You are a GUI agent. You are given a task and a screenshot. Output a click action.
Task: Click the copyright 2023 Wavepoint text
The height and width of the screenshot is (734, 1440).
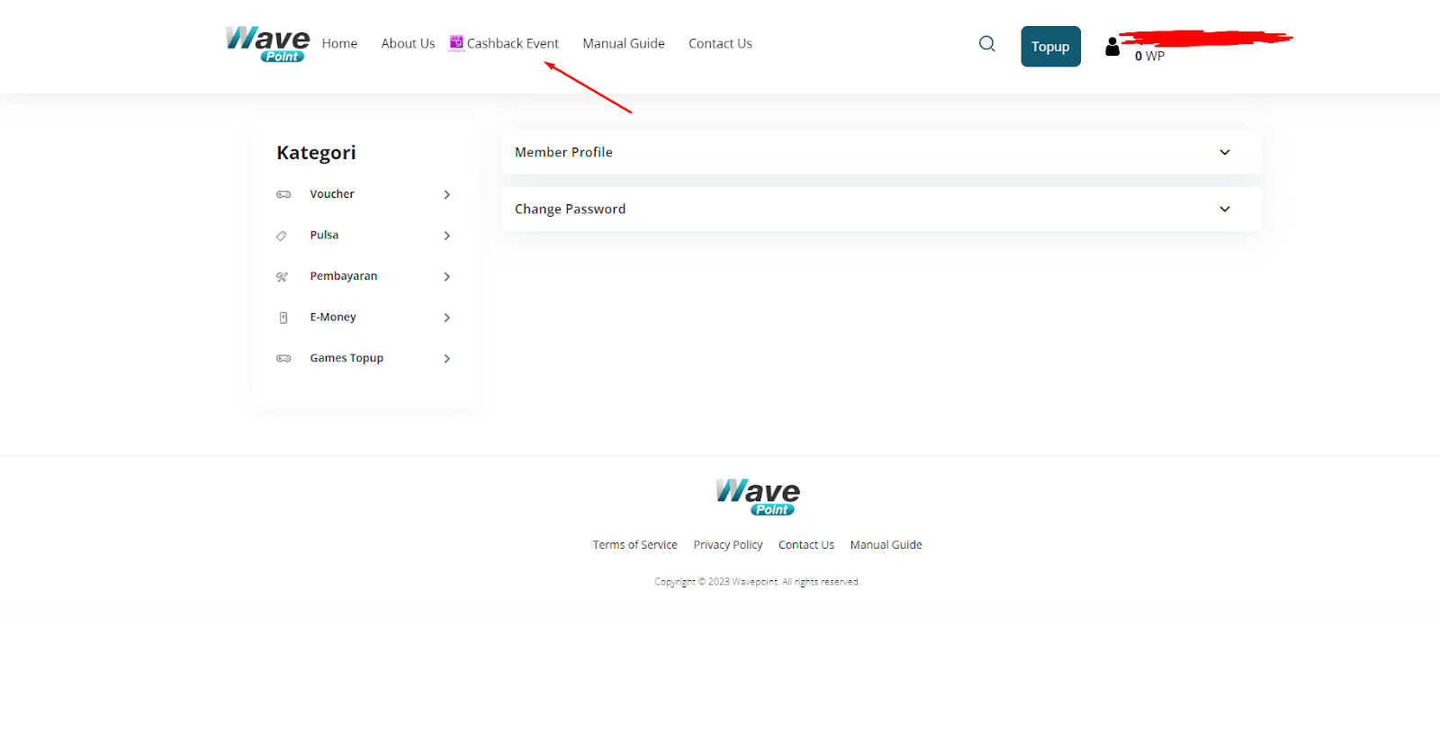pos(757,582)
